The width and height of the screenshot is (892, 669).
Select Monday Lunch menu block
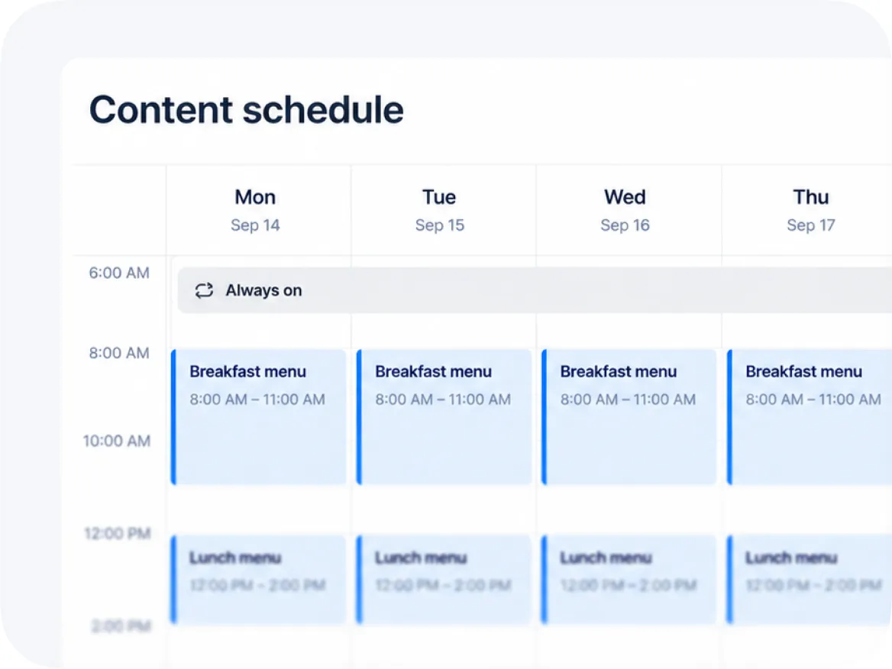(259, 579)
